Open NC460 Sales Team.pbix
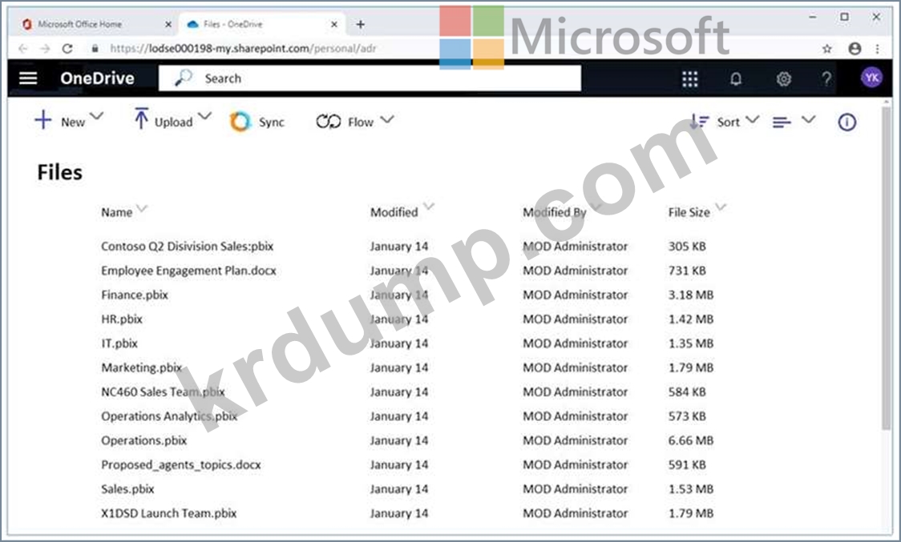This screenshot has width=901, height=542. (164, 391)
